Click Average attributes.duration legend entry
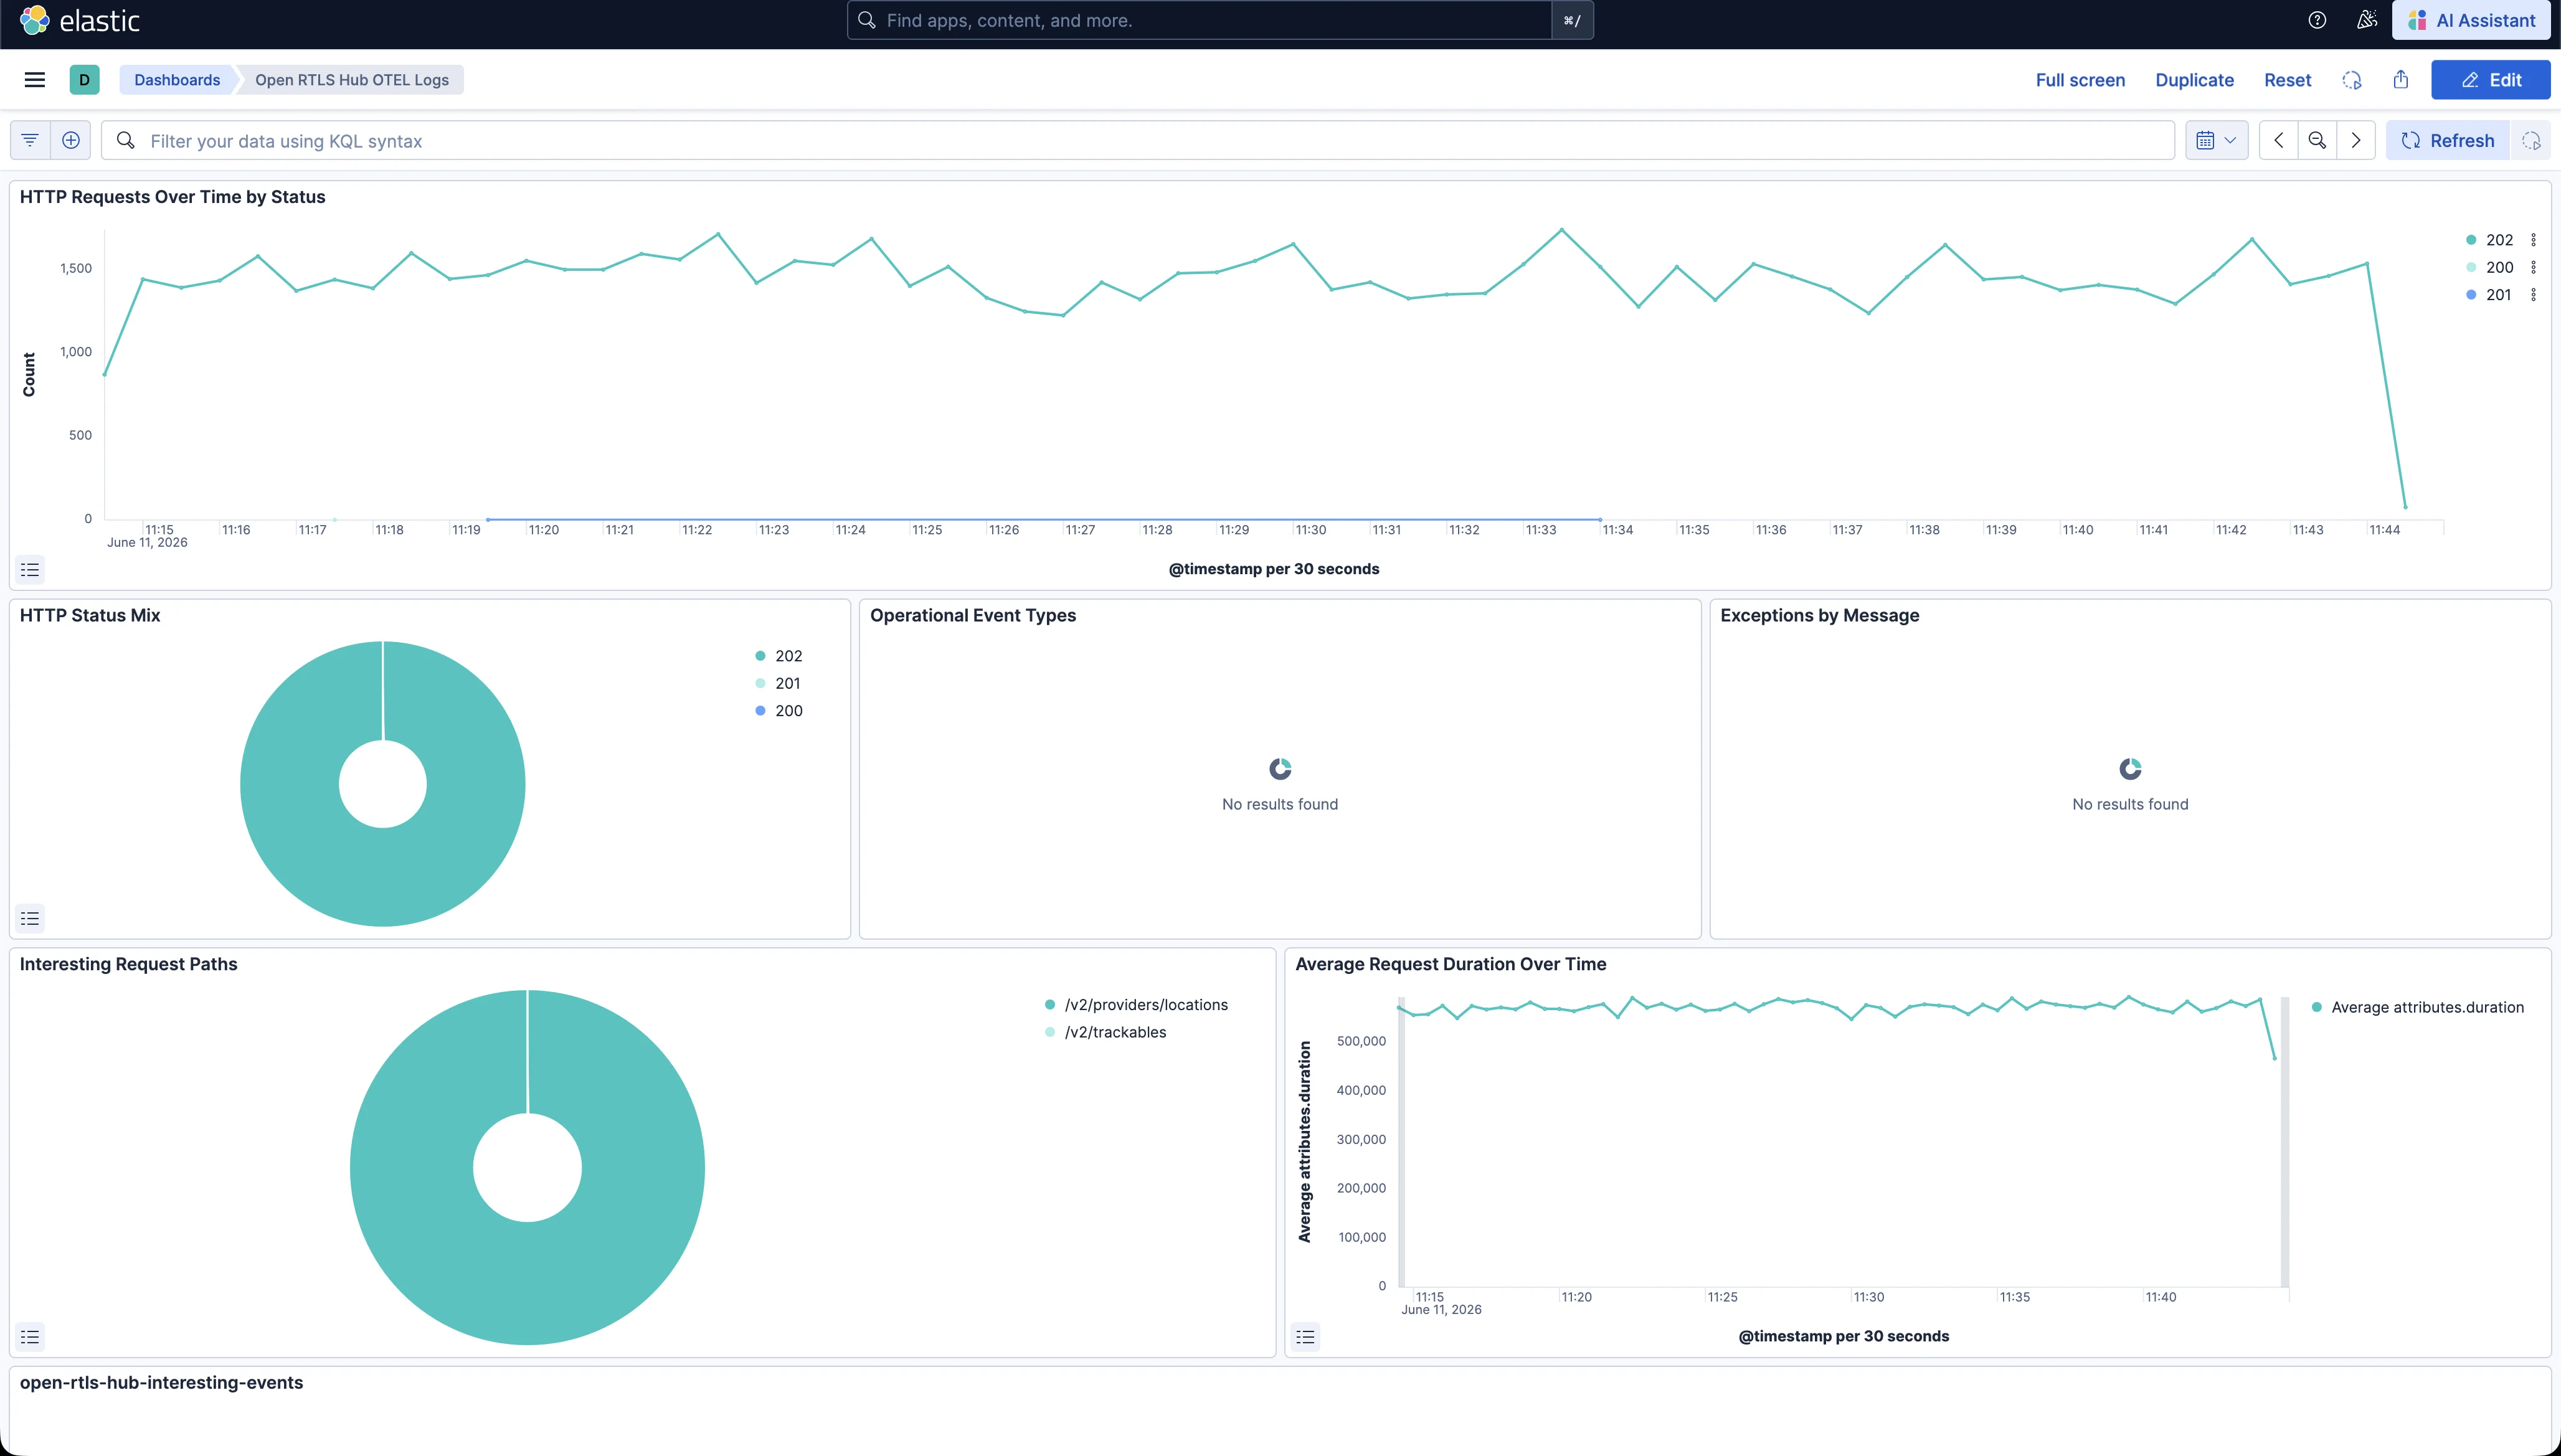Viewport: 2561px width, 1456px height. [2427, 1007]
